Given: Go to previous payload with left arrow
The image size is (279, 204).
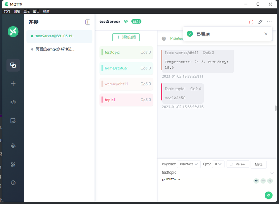Looking at the screenshot, I should click(x=256, y=181).
